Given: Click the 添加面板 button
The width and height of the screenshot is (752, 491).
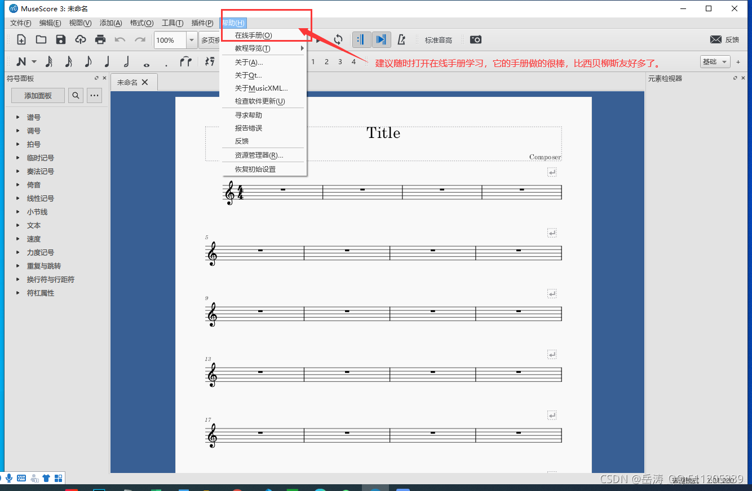Looking at the screenshot, I should [38, 96].
